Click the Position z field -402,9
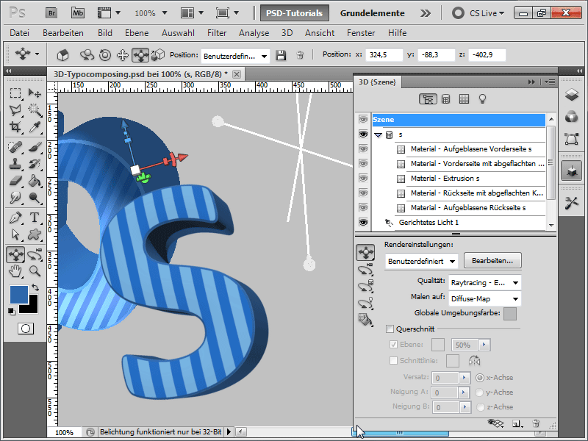The width and height of the screenshot is (588, 441). (x=487, y=54)
